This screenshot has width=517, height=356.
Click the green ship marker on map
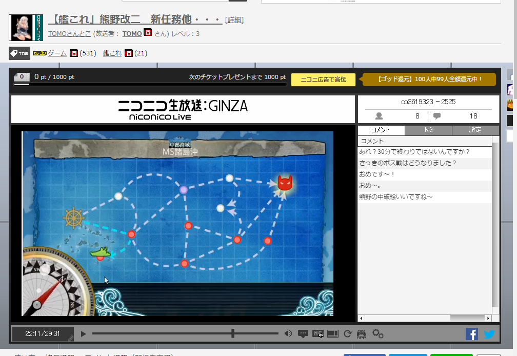pyautogui.click(x=100, y=253)
